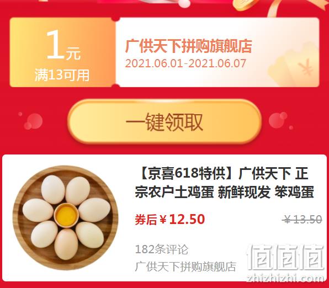
Task: Click the 2021.06.01-2021.06.07 validity date
Action: pos(185,63)
